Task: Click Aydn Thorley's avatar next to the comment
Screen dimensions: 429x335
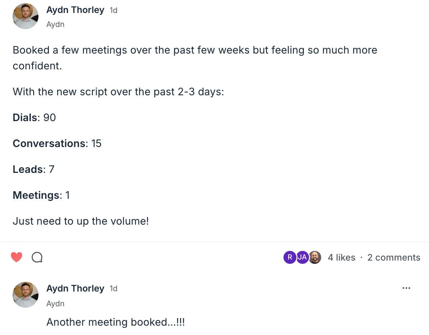Action: [x=26, y=294]
